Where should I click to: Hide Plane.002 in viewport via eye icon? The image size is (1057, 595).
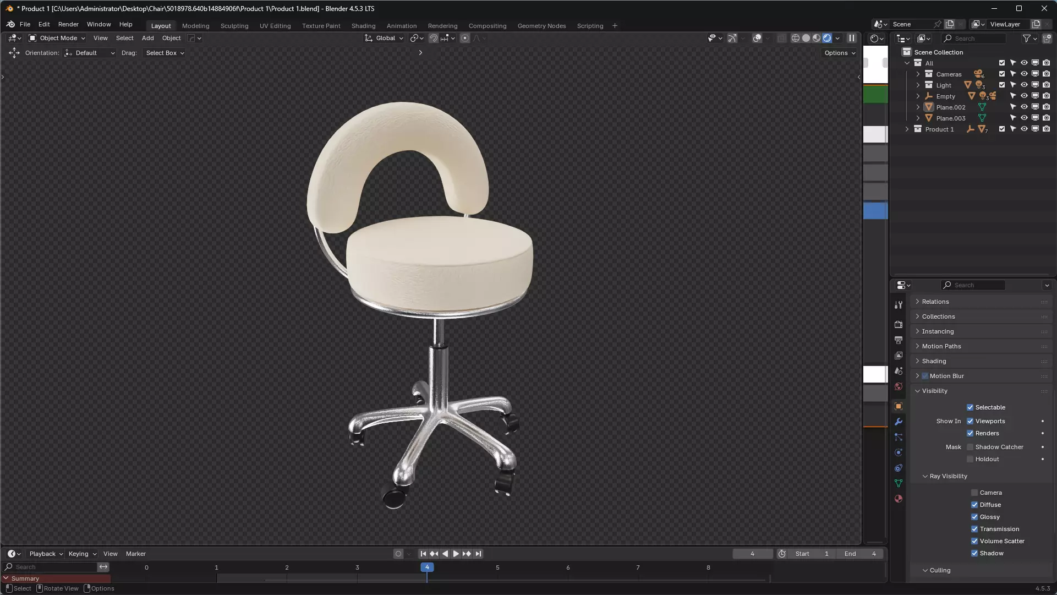1024,107
